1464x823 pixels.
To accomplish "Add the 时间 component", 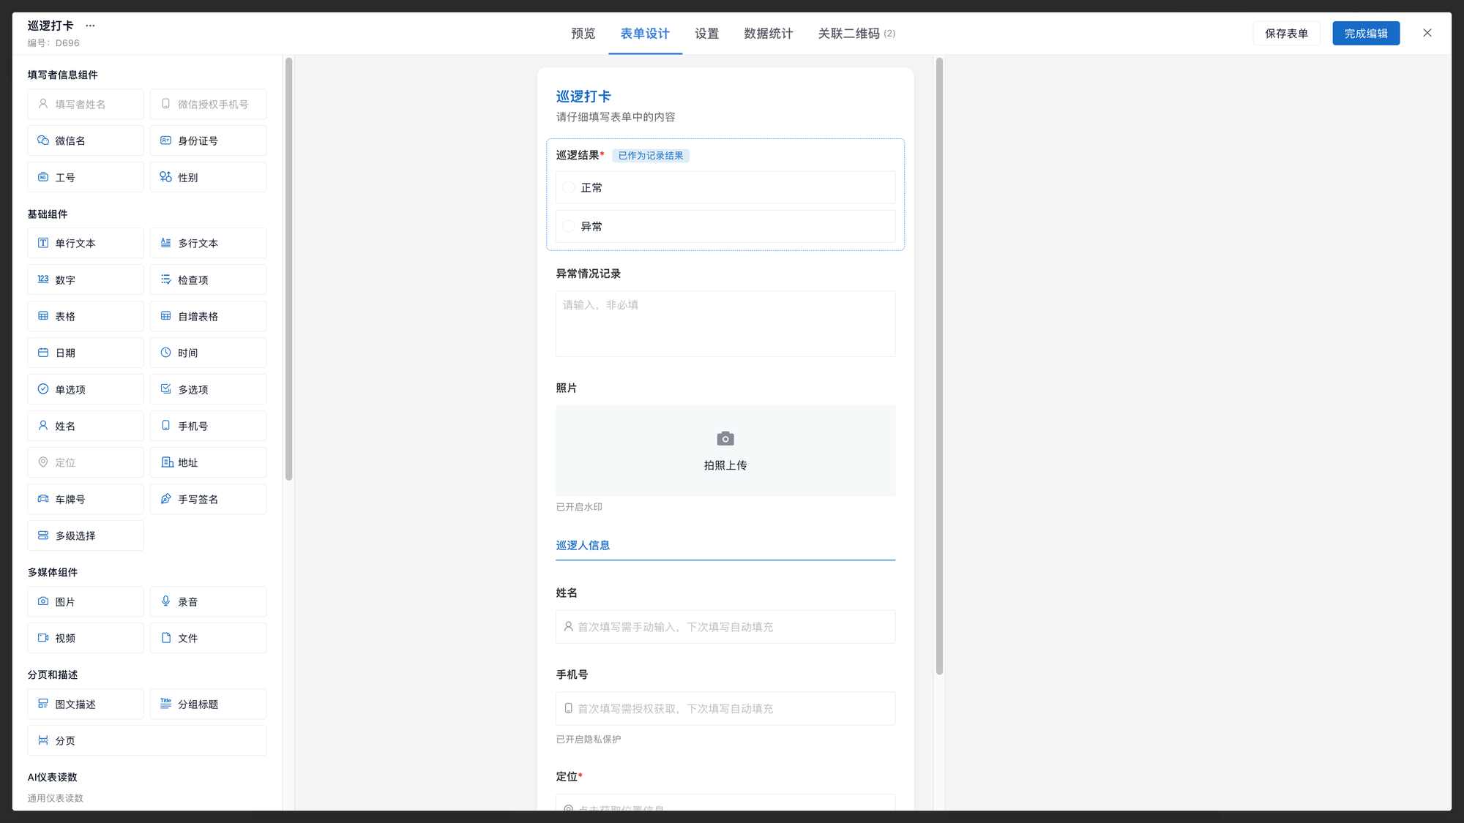I will coord(208,353).
